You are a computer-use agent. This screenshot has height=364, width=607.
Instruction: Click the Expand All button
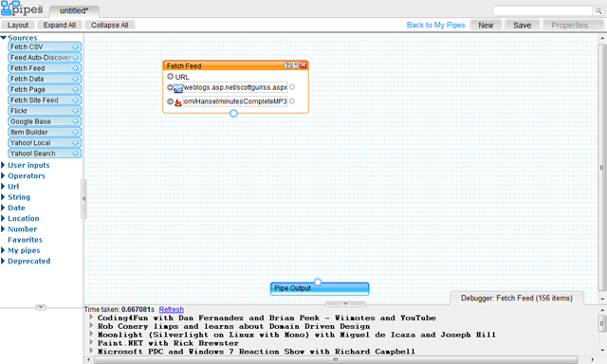[x=59, y=25]
